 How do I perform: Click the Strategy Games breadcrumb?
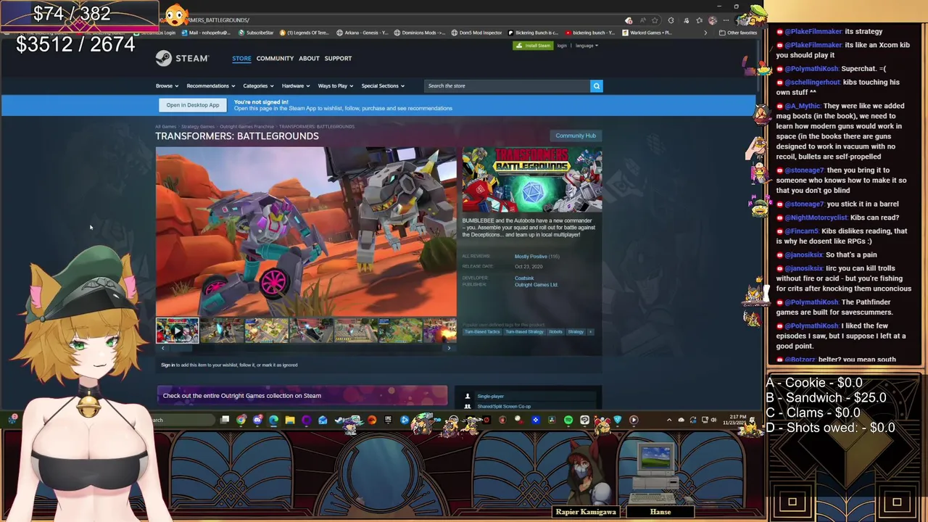(x=197, y=127)
